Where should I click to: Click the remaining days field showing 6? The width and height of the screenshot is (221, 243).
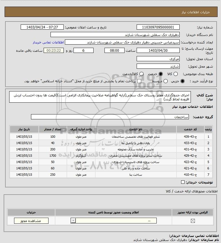83,51
